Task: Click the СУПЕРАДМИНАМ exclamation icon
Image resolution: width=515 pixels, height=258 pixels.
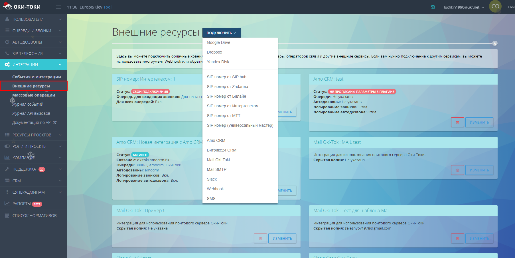Action: tap(7, 192)
